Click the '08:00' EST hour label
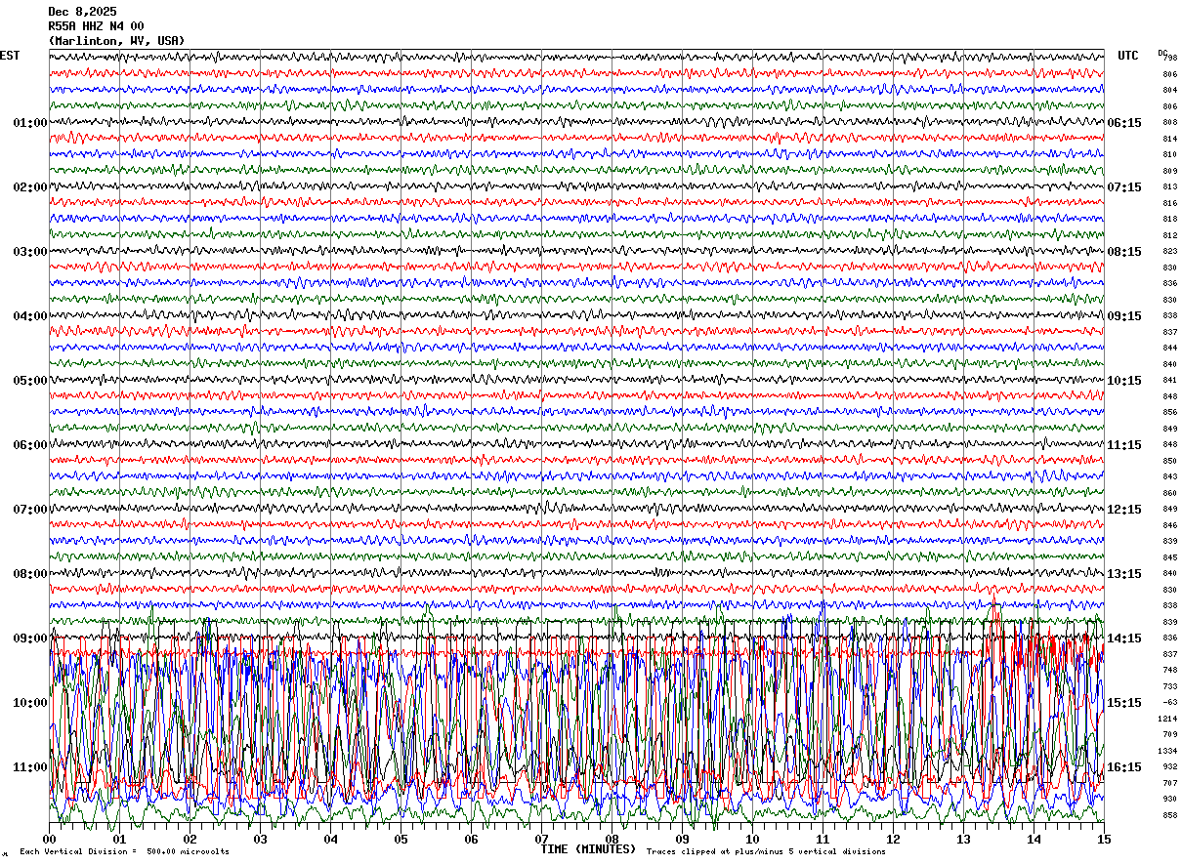The height and width of the screenshot is (865, 1182). tap(30, 574)
